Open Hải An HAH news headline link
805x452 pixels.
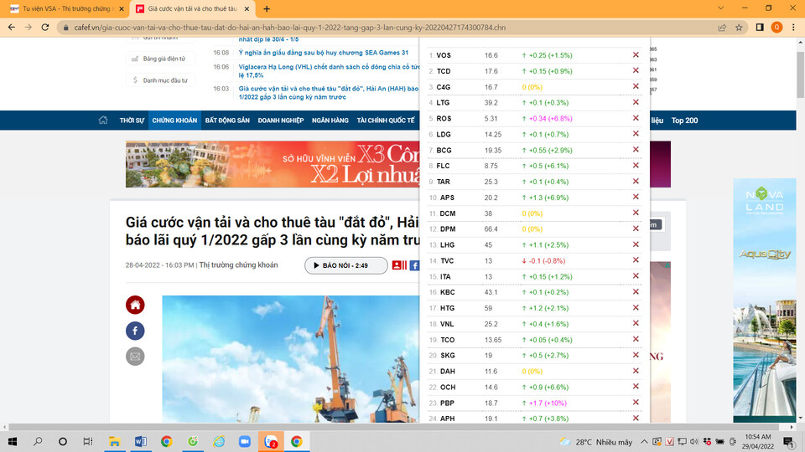click(x=329, y=92)
